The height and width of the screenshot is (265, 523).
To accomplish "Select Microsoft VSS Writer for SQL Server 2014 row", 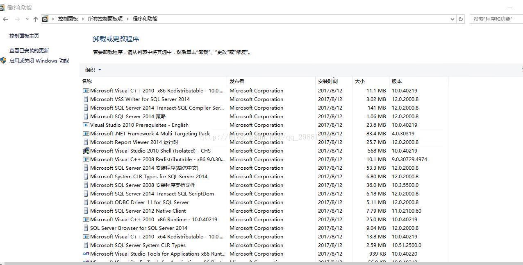I will pyautogui.click(x=264, y=99).
